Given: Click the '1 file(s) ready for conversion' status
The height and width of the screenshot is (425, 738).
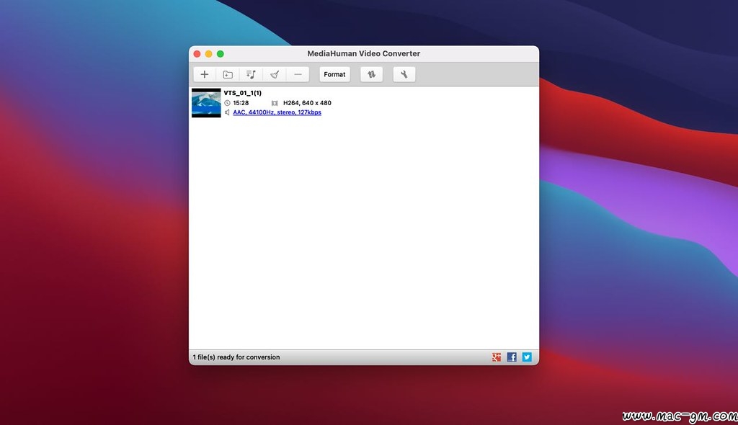Looking at the screenshot, I should click(x=236, y=357).
